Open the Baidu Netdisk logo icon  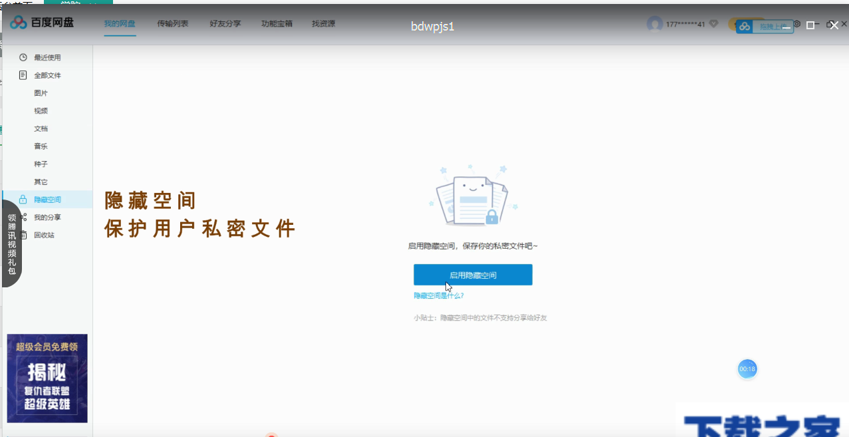(x=18, y=22)
